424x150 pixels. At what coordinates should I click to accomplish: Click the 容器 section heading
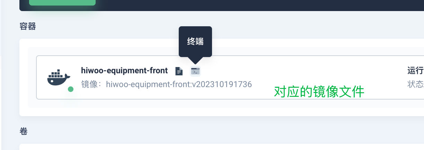(x=28, y=26)
